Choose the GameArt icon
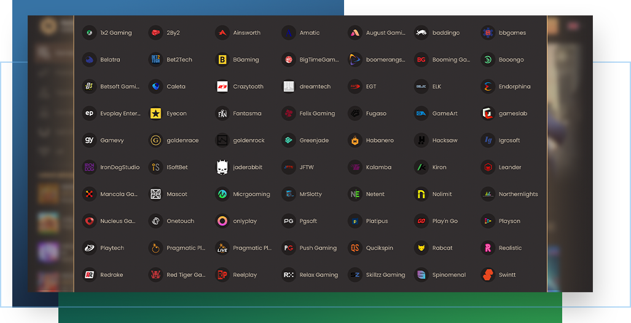The image size is (631, 323). click(x=421, y=114)
